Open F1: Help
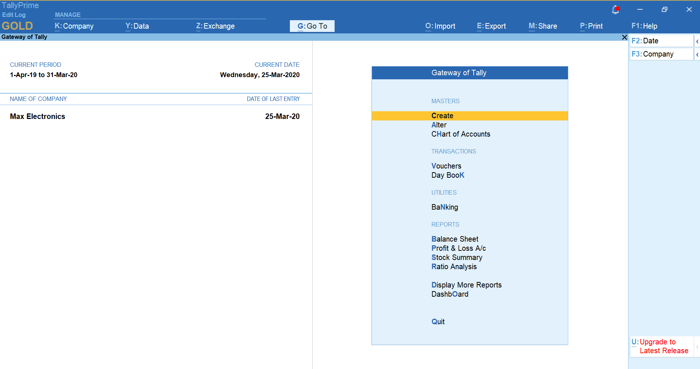Screen dimensions: 700x369 coord(644,26)
